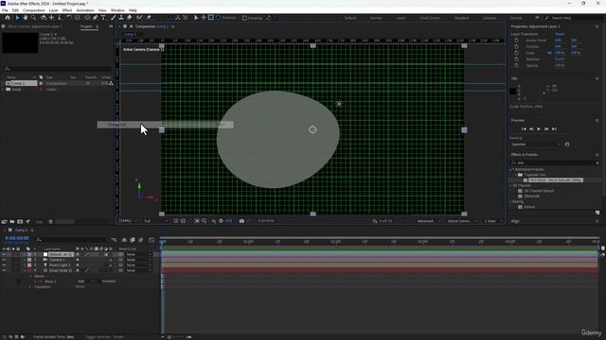Select the Eraser tool
606x340 pixels.
click(129, 18)
